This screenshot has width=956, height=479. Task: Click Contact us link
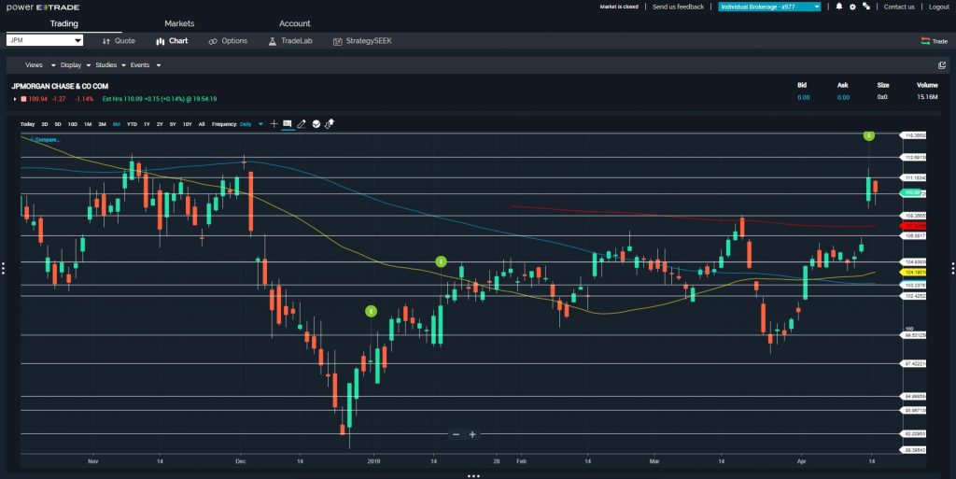[899, 7]
